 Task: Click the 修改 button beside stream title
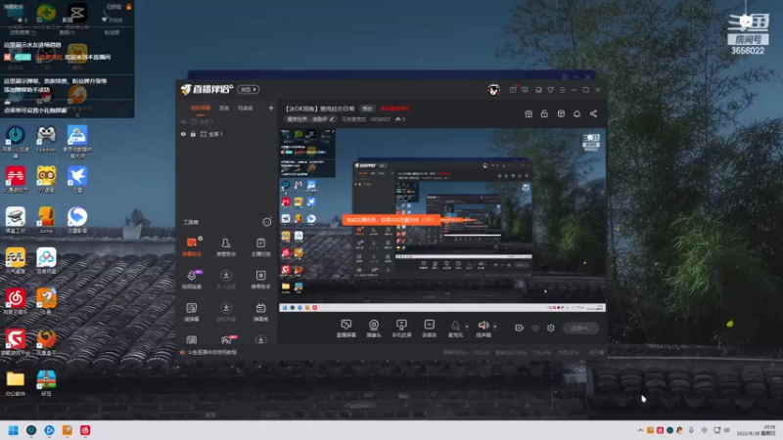coord(368,109)
